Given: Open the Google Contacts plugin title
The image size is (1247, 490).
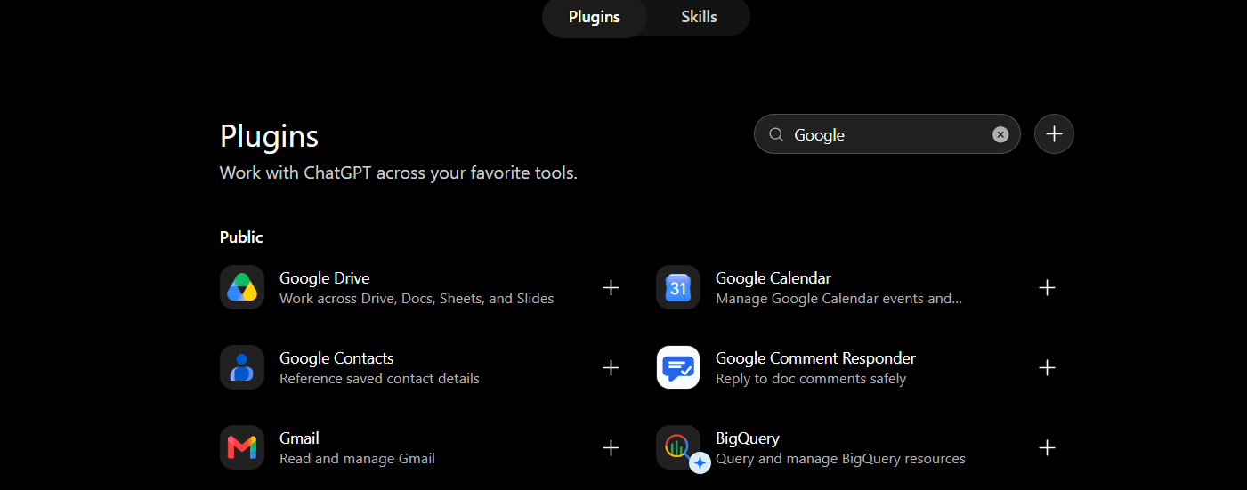Looking at the screenshot, I should (336, 358).
